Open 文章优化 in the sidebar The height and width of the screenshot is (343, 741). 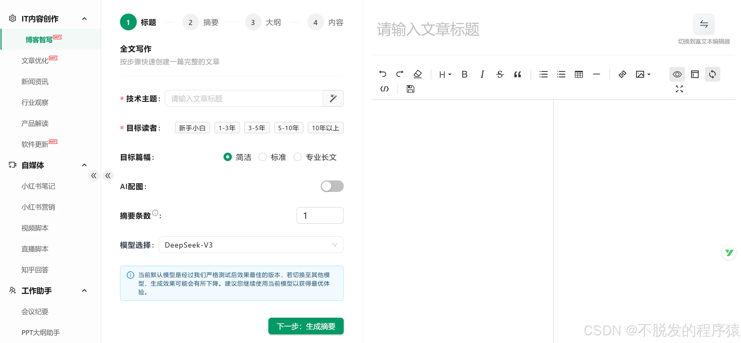coord(35,61)
